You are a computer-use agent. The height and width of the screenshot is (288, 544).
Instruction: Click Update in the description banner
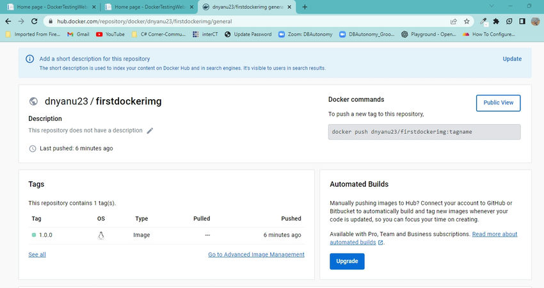[512, 59]
